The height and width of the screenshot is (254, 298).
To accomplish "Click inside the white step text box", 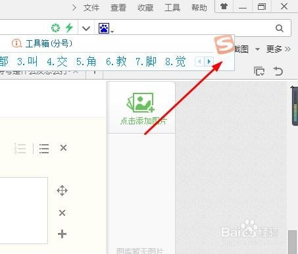I will 24,211.
